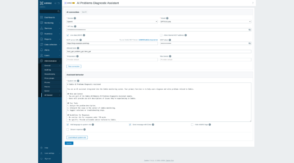Reveal the API key with eye icon
This screenshot has width=294, height=163.
click(x=250, y=30)
